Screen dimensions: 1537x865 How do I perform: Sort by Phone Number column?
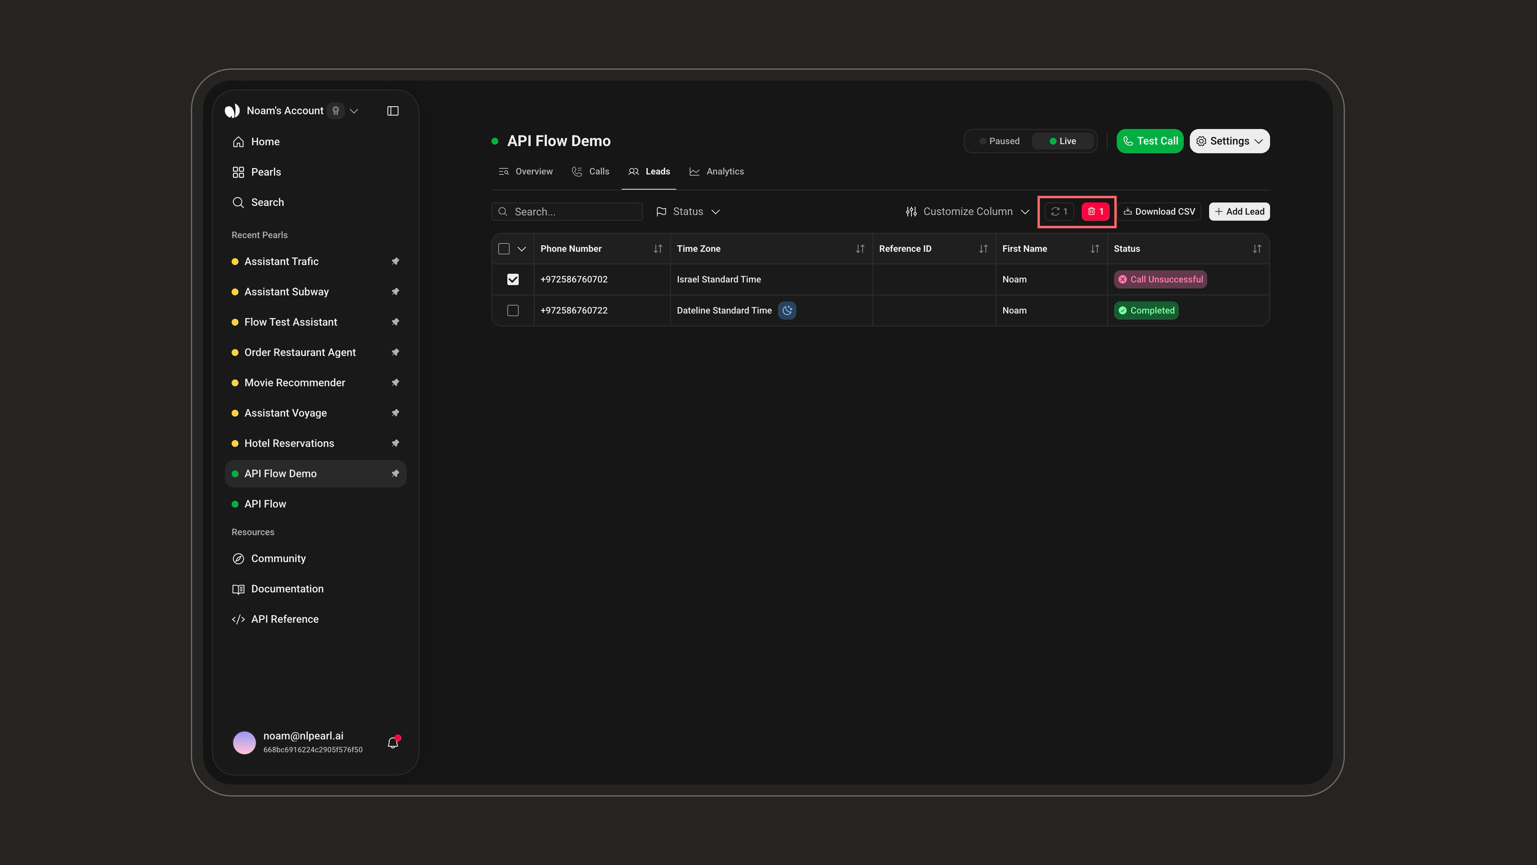click(657, 249)
